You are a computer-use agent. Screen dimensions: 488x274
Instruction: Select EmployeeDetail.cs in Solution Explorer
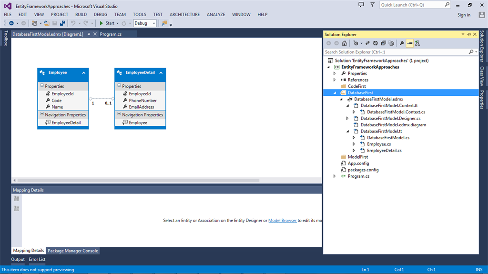click(384, 151)
